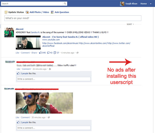
Task: Select the Update Status tab
Action: coord(16,12)
